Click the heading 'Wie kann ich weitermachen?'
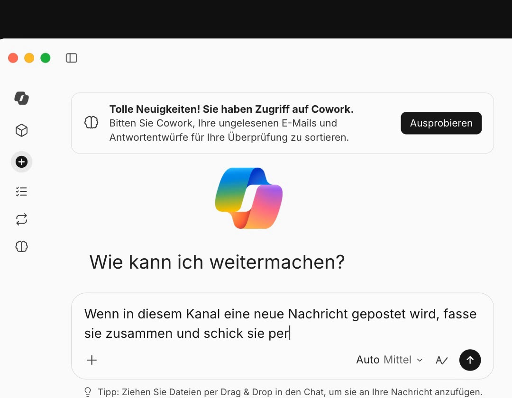Viewport: 512px width, 398px height. (x=217, y=262)
